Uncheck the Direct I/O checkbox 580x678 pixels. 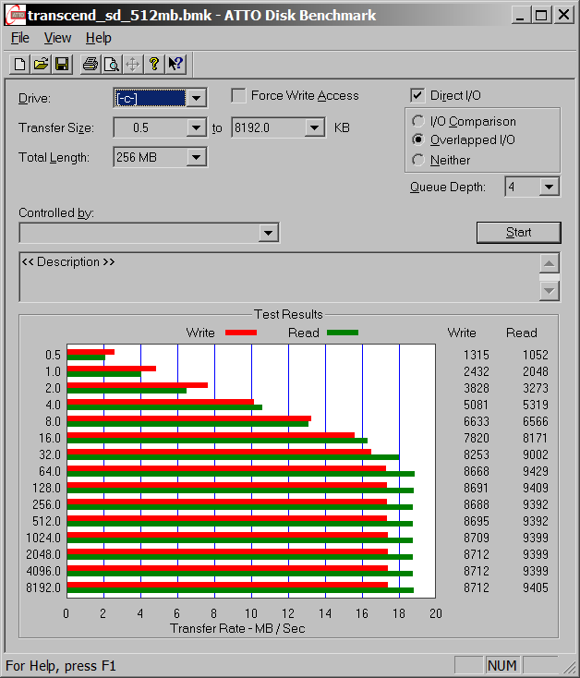pos(417,95)
